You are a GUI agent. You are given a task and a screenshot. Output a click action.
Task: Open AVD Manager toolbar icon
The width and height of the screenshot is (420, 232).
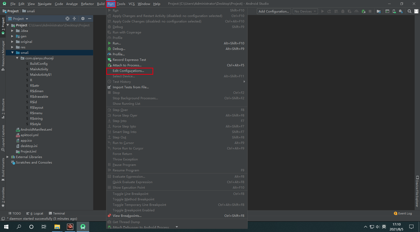pos(394,11)
